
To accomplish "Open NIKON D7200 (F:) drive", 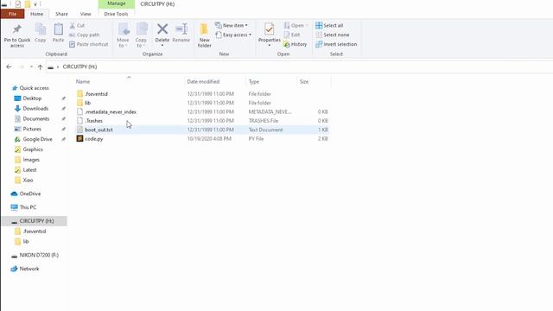I will 39,255.
